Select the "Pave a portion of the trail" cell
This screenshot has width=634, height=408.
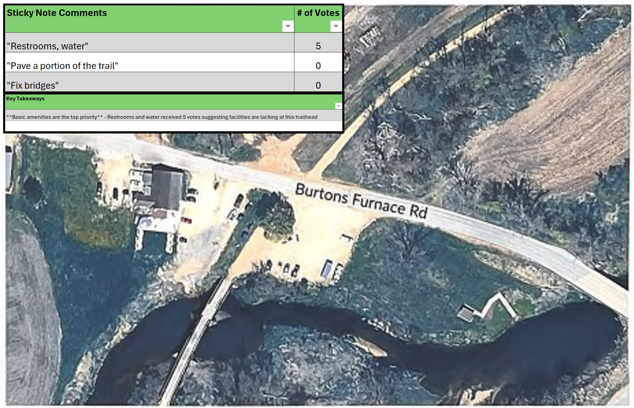[150, 62]
